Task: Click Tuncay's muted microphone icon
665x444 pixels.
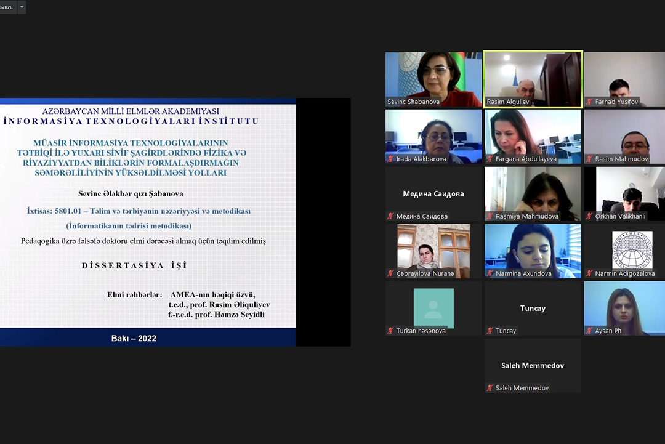Action: pos(490,331)
